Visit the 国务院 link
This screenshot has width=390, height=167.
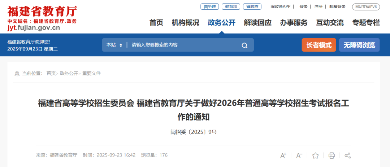point(209,7)
